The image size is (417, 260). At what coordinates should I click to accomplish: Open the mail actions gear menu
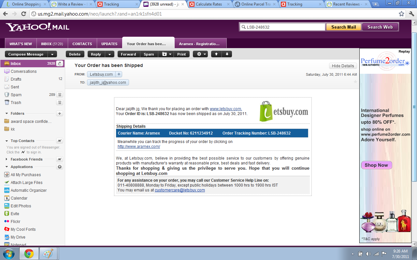[200, 54]
